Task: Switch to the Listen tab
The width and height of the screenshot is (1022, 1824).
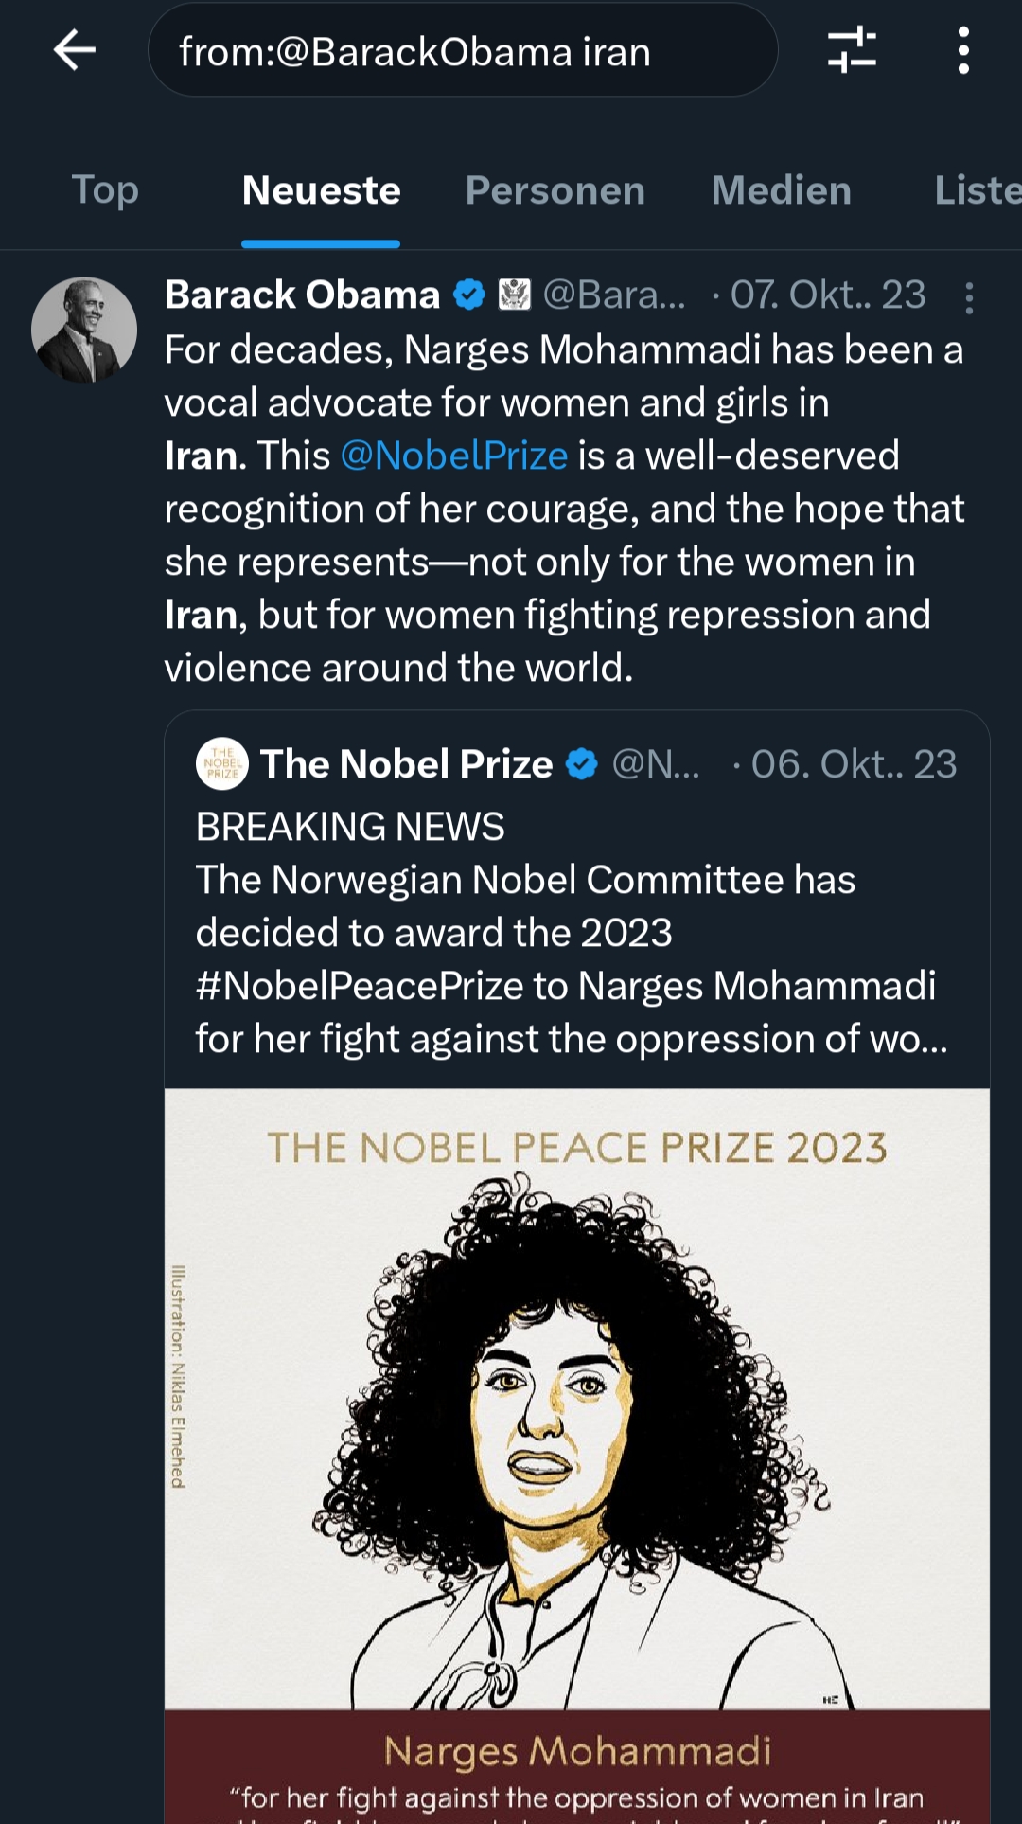Action: [977, 190]
